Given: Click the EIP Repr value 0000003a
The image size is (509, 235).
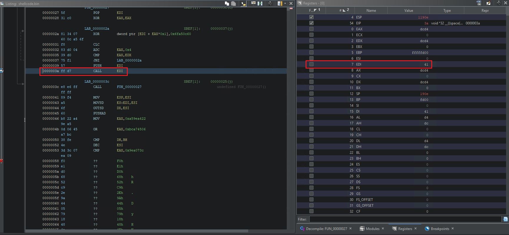Looking at the screenshot, I should pos(472,23).
